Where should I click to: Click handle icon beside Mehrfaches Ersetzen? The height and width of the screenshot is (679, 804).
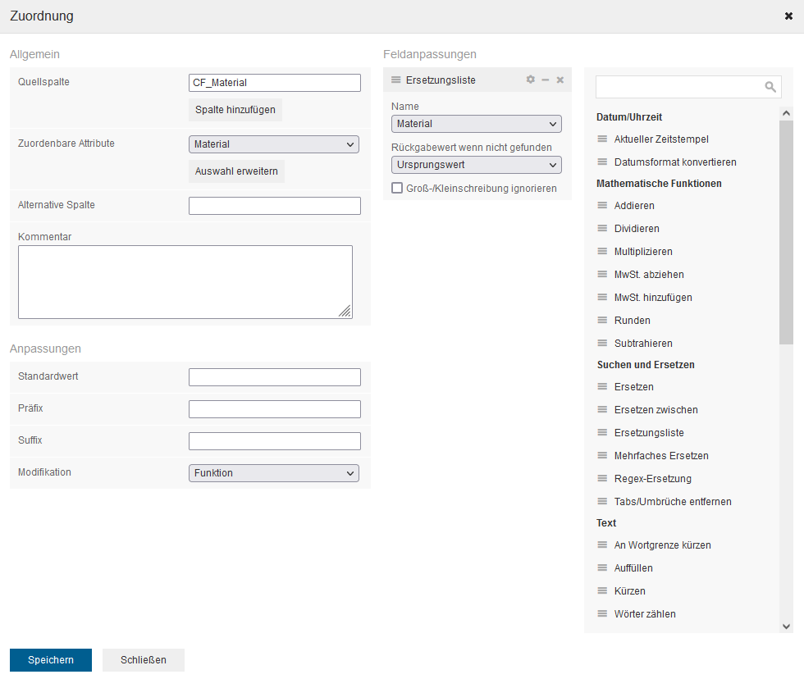[602, 456]
